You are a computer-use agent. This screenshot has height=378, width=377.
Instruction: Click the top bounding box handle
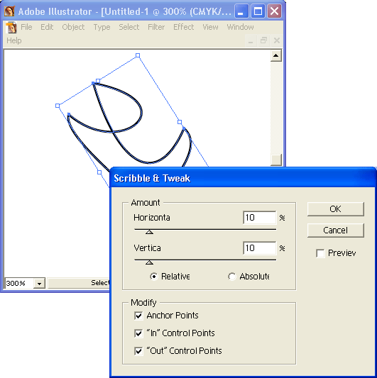[138, 55]
